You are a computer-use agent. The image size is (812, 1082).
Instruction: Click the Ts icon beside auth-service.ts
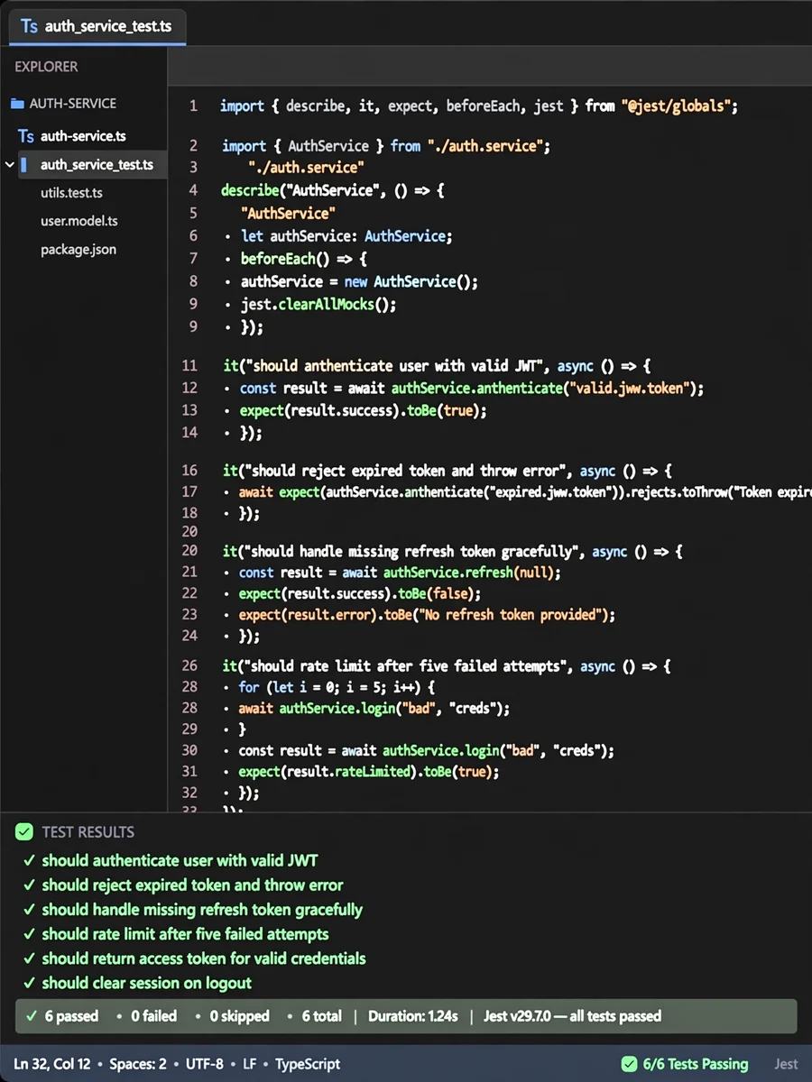tap(26, 136)
